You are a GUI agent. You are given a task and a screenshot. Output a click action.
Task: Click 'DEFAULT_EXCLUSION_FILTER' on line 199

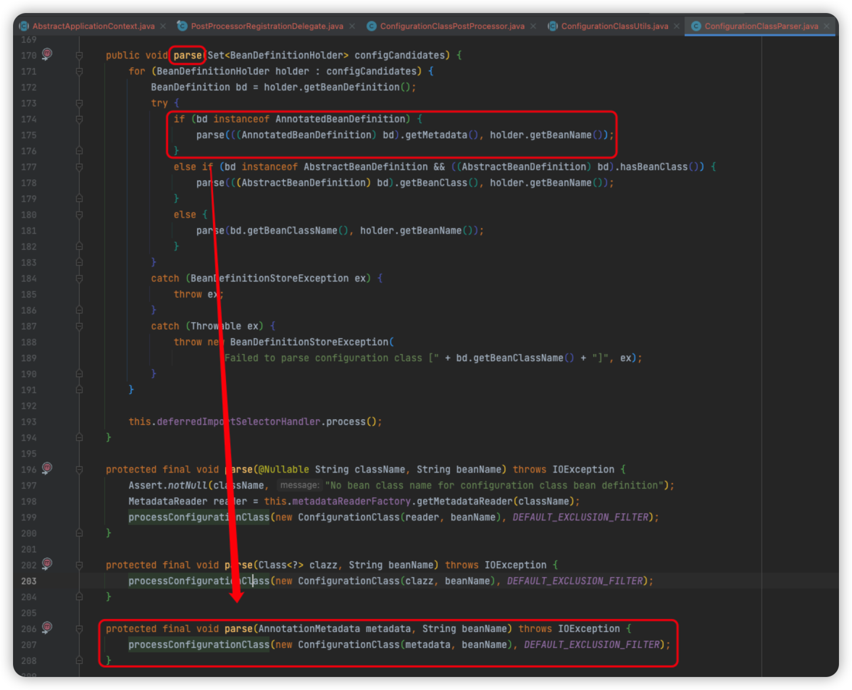580,518
